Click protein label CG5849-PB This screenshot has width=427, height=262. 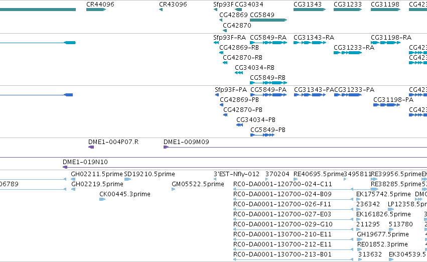tap(268, 130)
